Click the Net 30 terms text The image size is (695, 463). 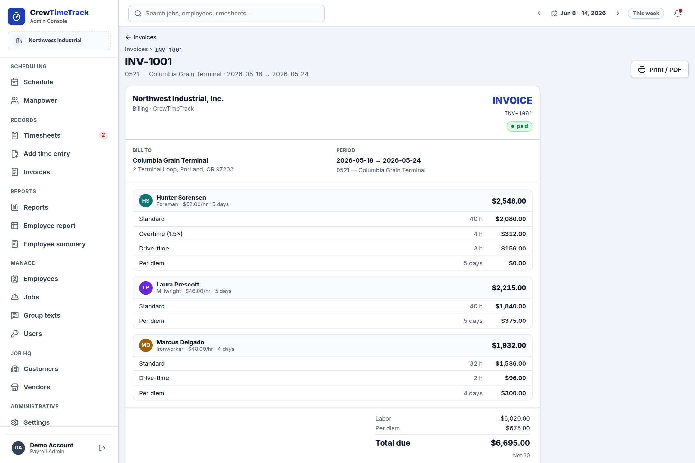tap(521, 455)
